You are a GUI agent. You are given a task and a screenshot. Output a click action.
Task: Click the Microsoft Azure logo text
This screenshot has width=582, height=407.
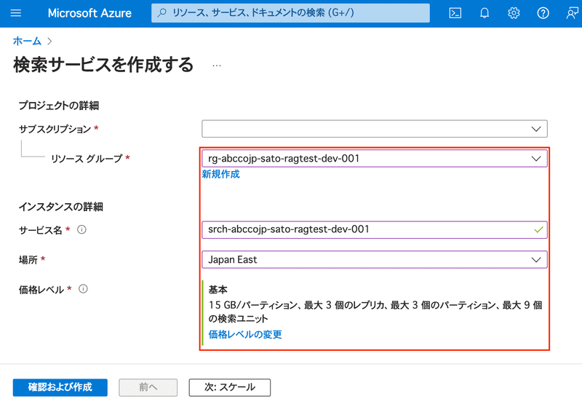point(89,13)
